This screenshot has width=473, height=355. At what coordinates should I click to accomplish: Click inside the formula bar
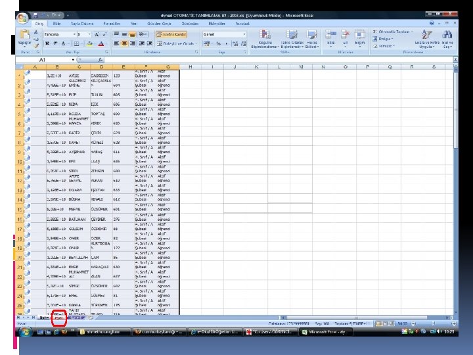pos(279,60)
